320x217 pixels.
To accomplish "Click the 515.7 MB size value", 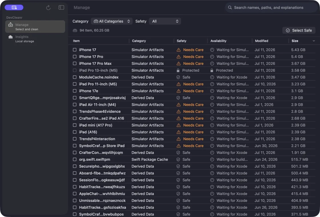I will (300, 160).
